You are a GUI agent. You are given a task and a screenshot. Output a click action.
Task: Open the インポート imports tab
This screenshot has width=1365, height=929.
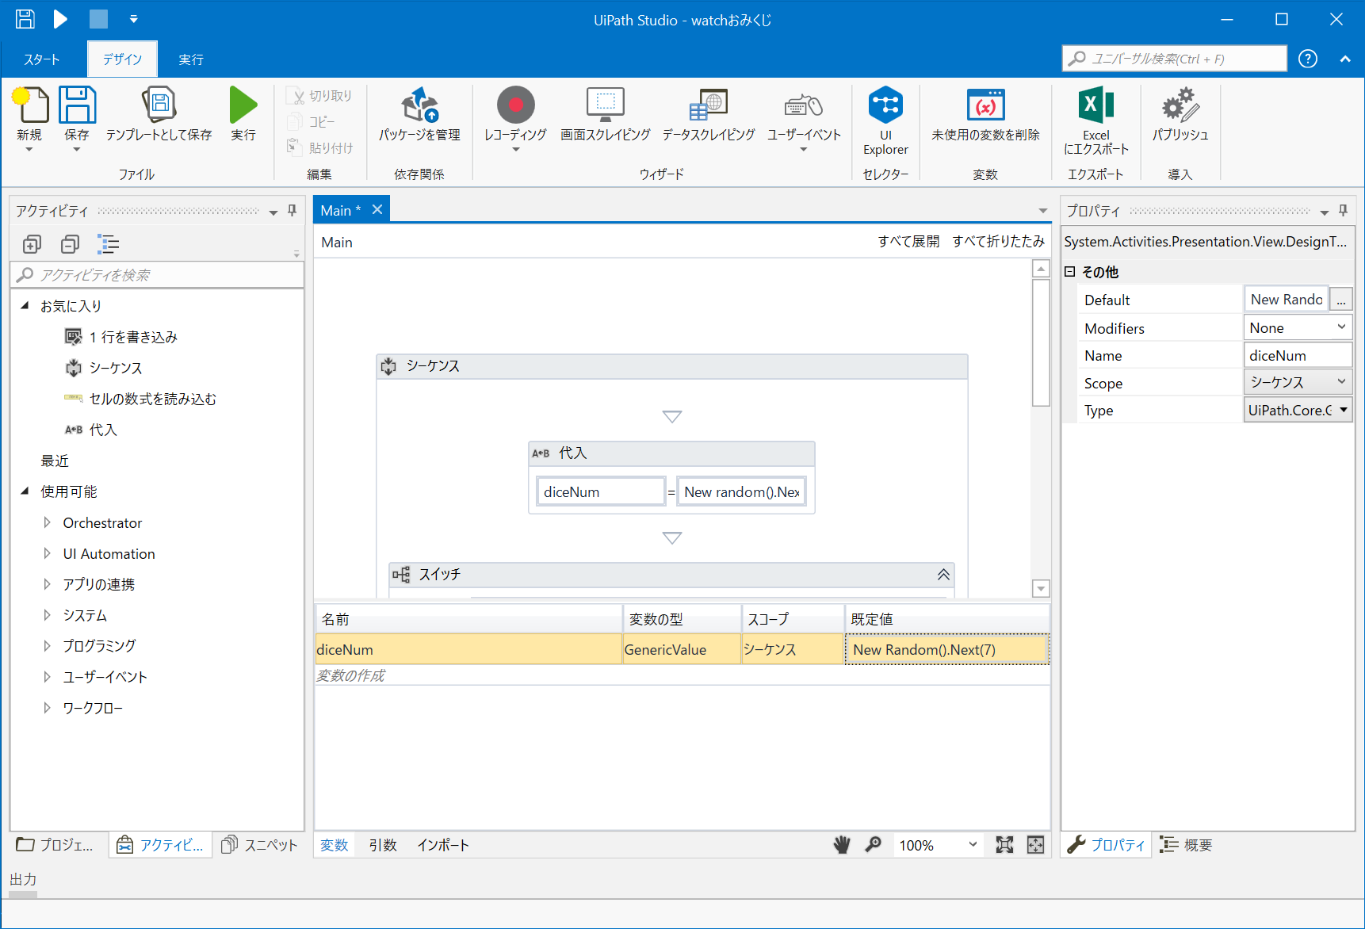[443, 845]
